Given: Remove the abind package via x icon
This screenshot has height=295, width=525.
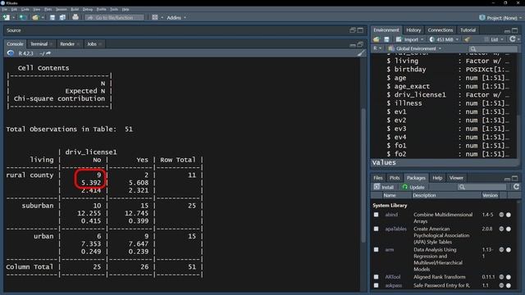Looking at the screenshot, I should [x=509, y=215].
